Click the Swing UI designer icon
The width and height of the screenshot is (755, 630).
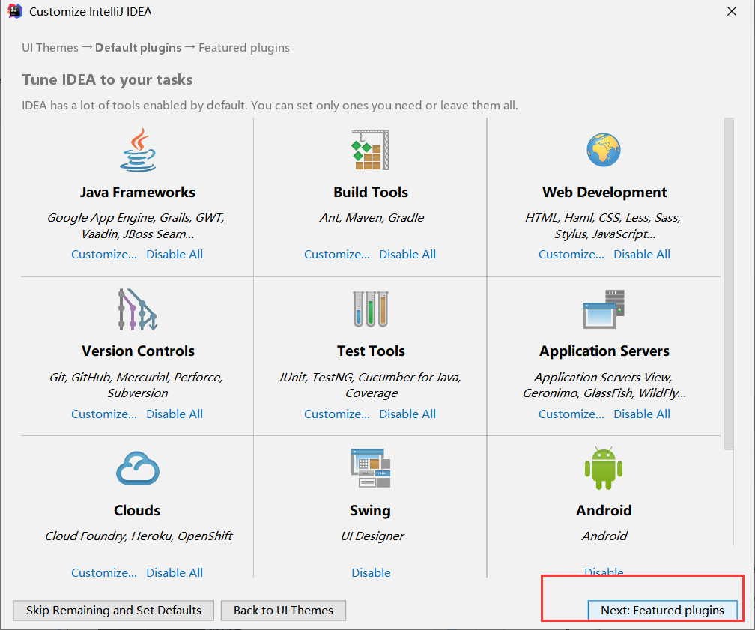pyautogui.click(x=370, y=468)
